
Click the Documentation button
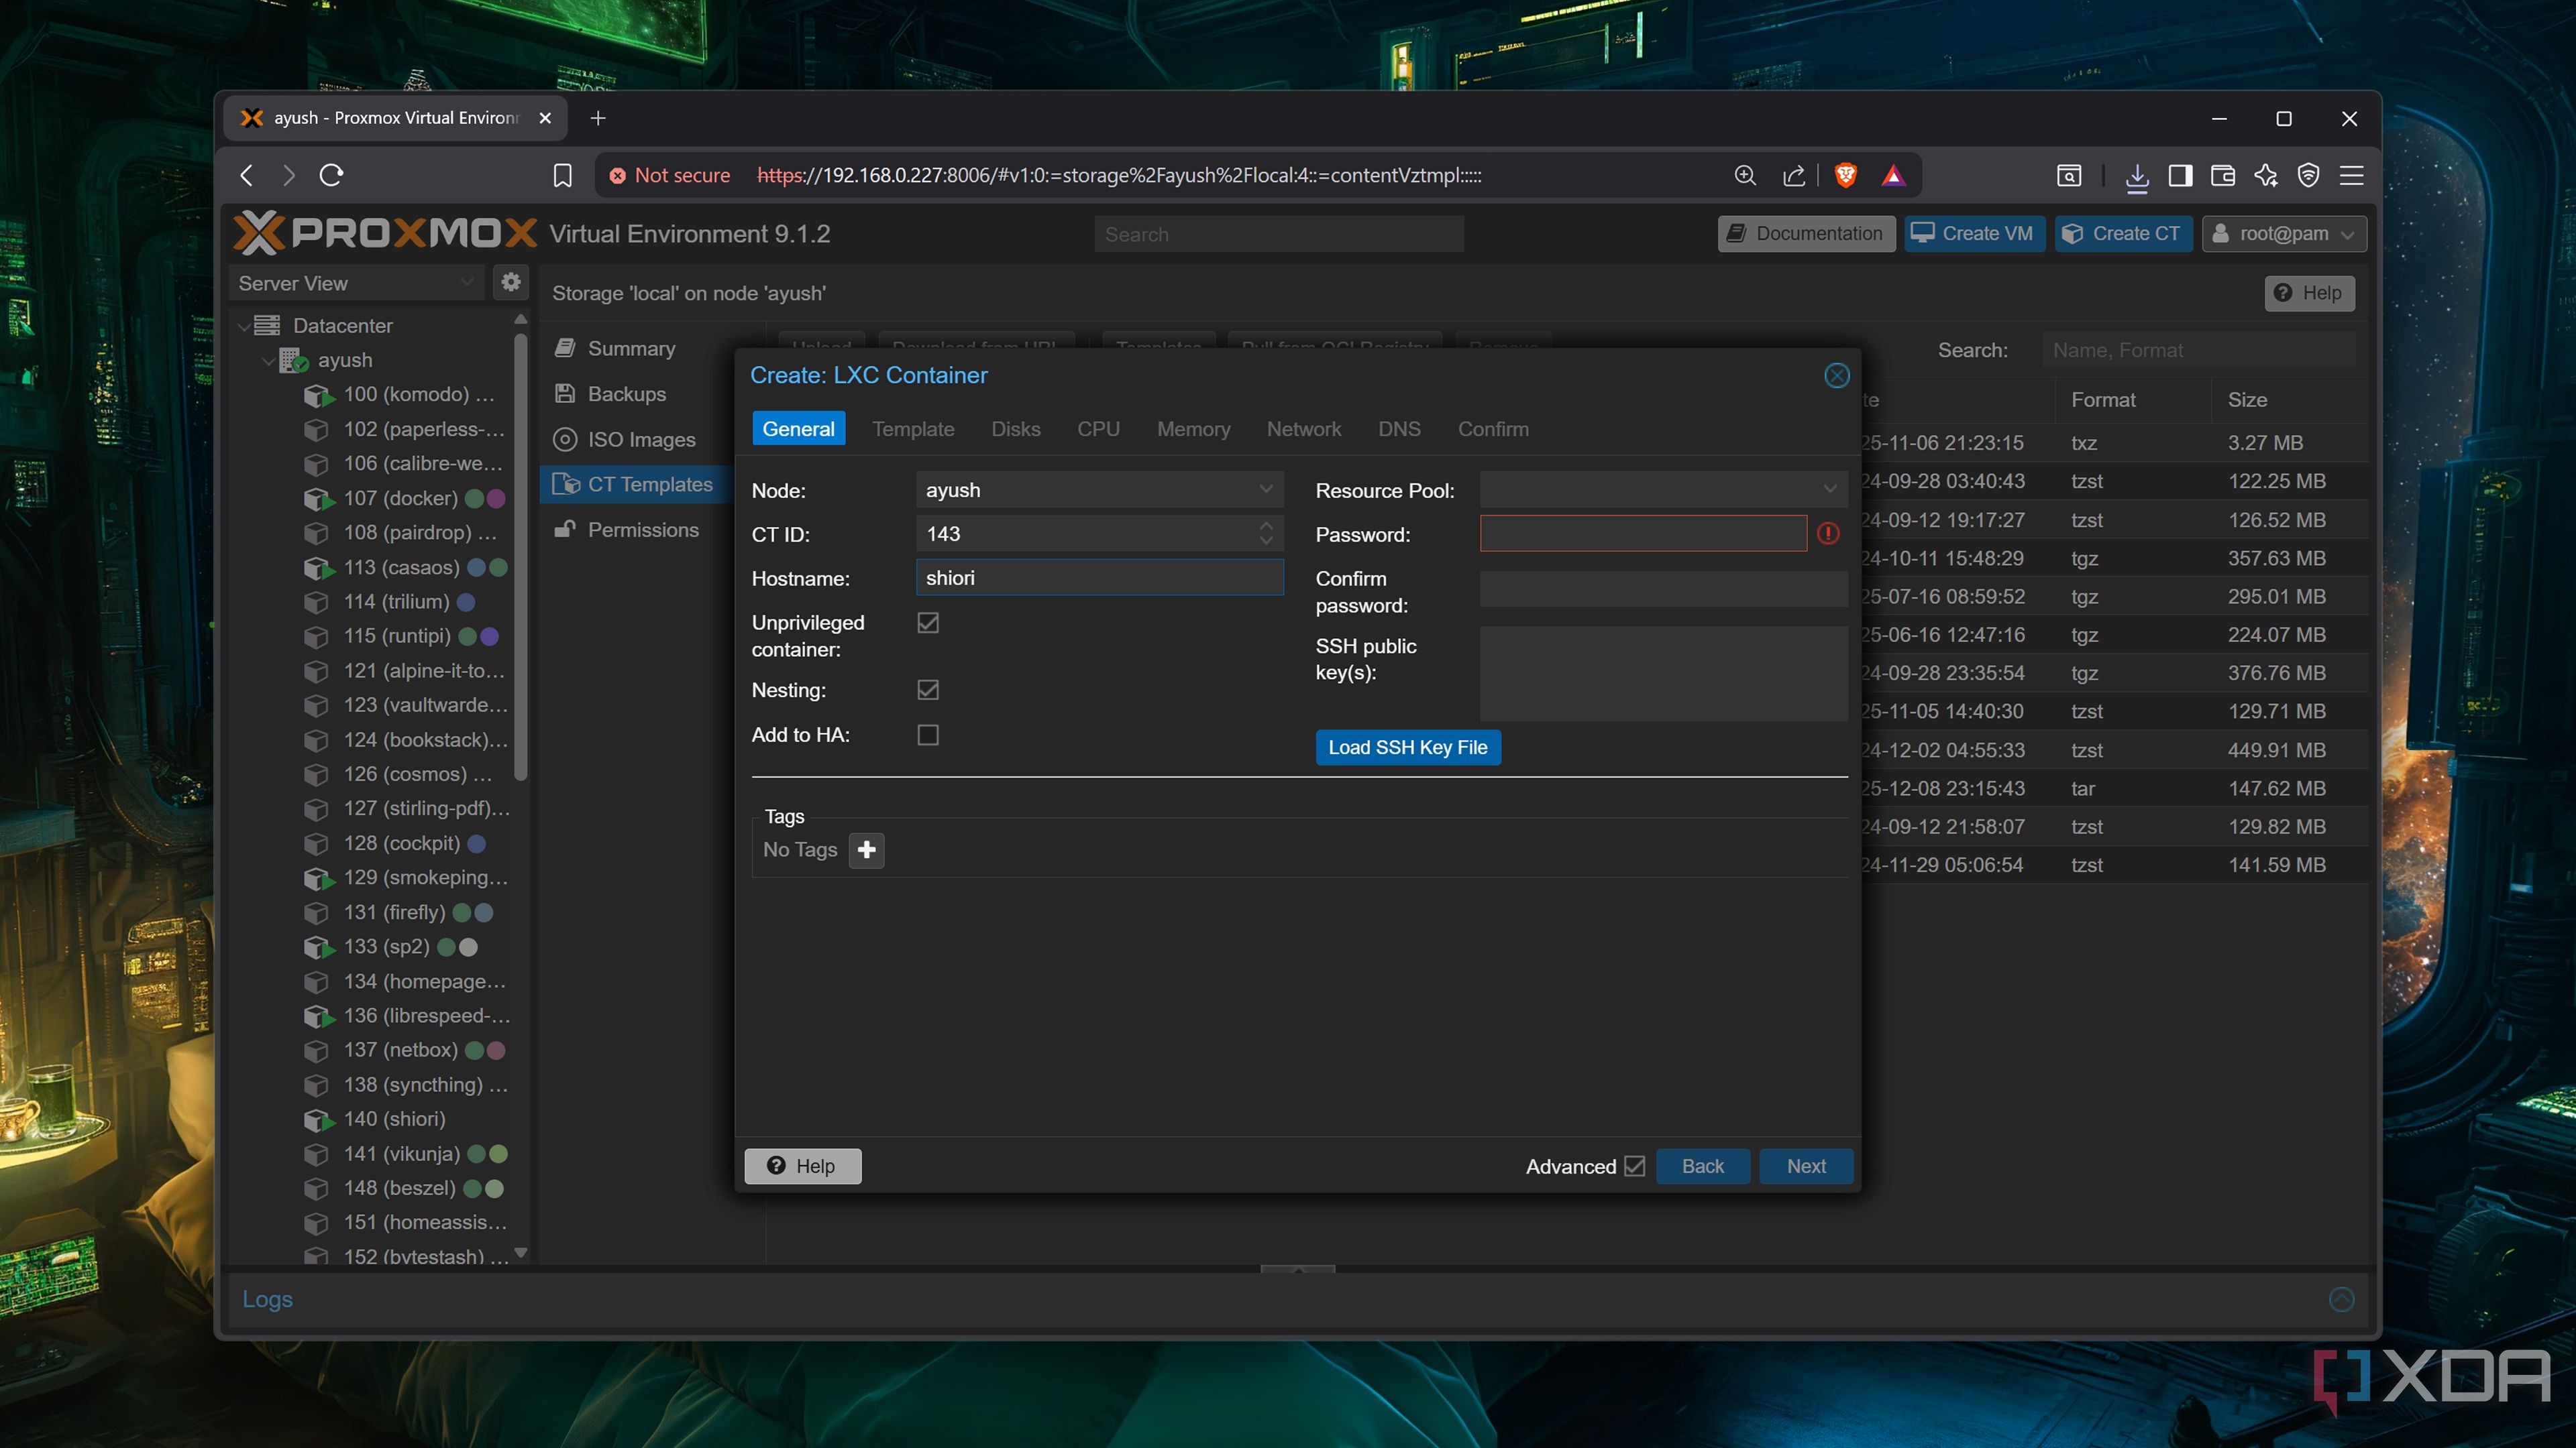tap(1806, 234)
